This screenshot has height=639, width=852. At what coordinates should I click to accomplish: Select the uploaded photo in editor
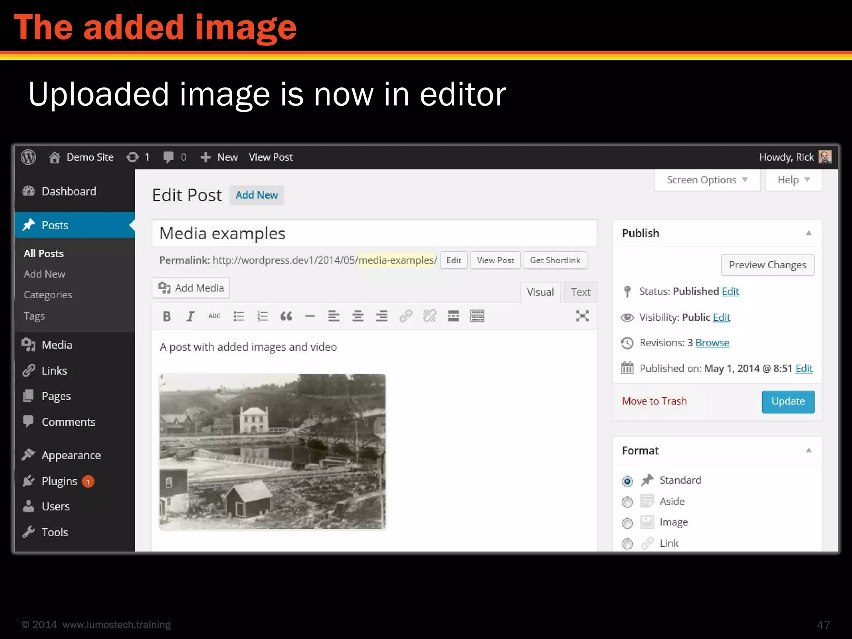click(272, 451)
